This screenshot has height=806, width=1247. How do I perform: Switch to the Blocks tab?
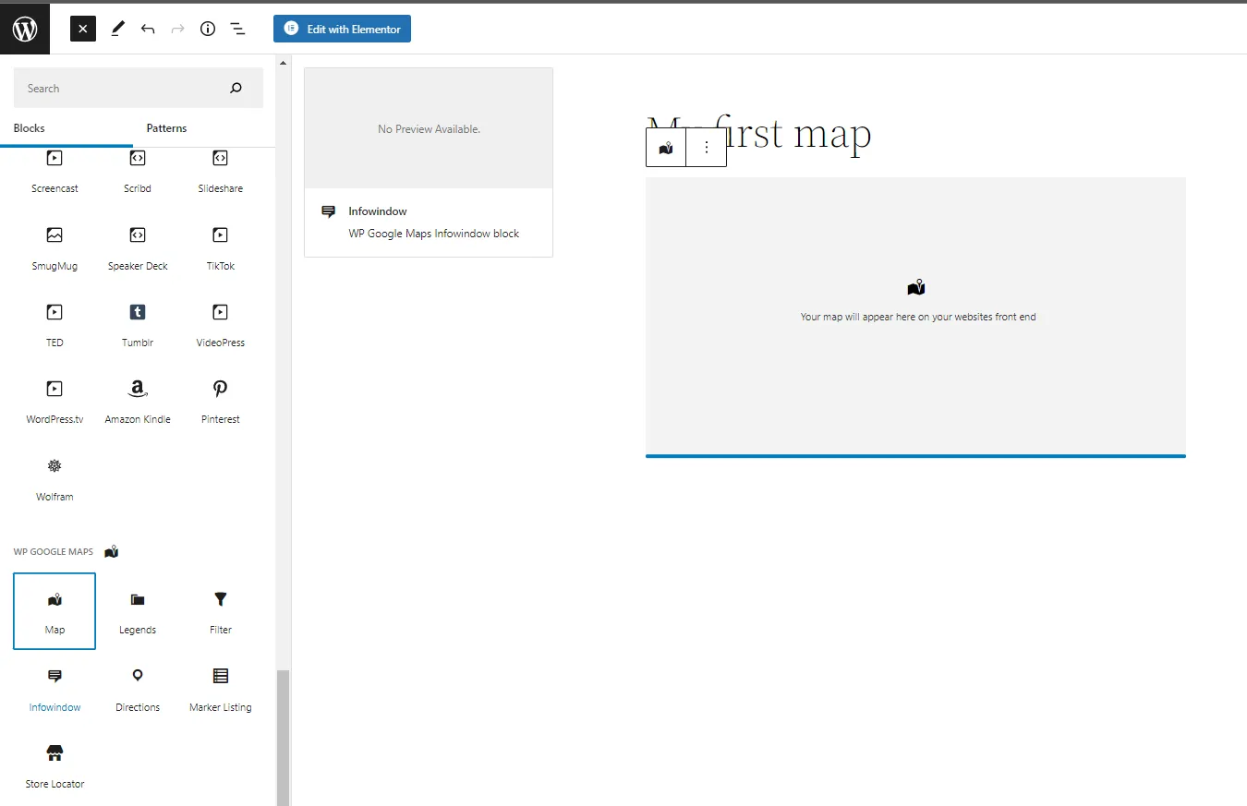pos(29,127)
